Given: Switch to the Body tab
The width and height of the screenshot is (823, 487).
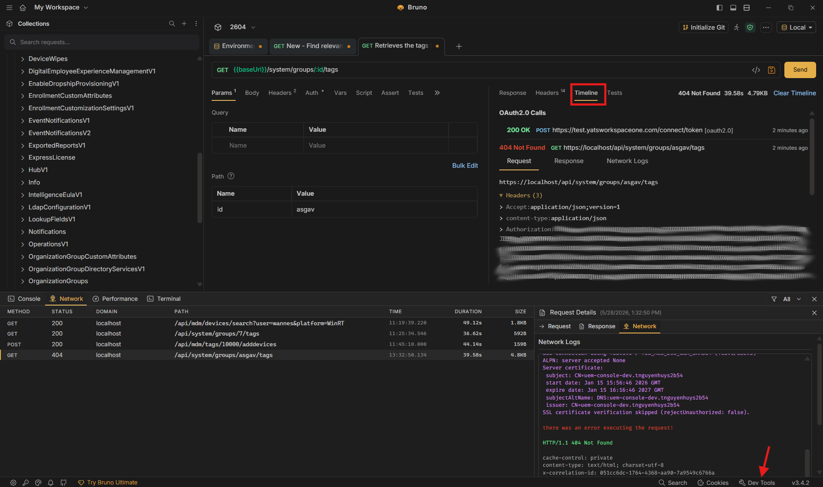Looking at the screenshot, I should click(252, 93).
